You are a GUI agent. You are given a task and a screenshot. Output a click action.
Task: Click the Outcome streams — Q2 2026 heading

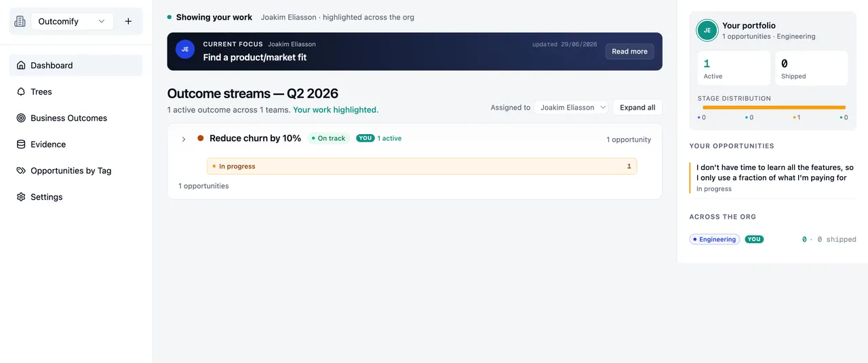(253, 93)
